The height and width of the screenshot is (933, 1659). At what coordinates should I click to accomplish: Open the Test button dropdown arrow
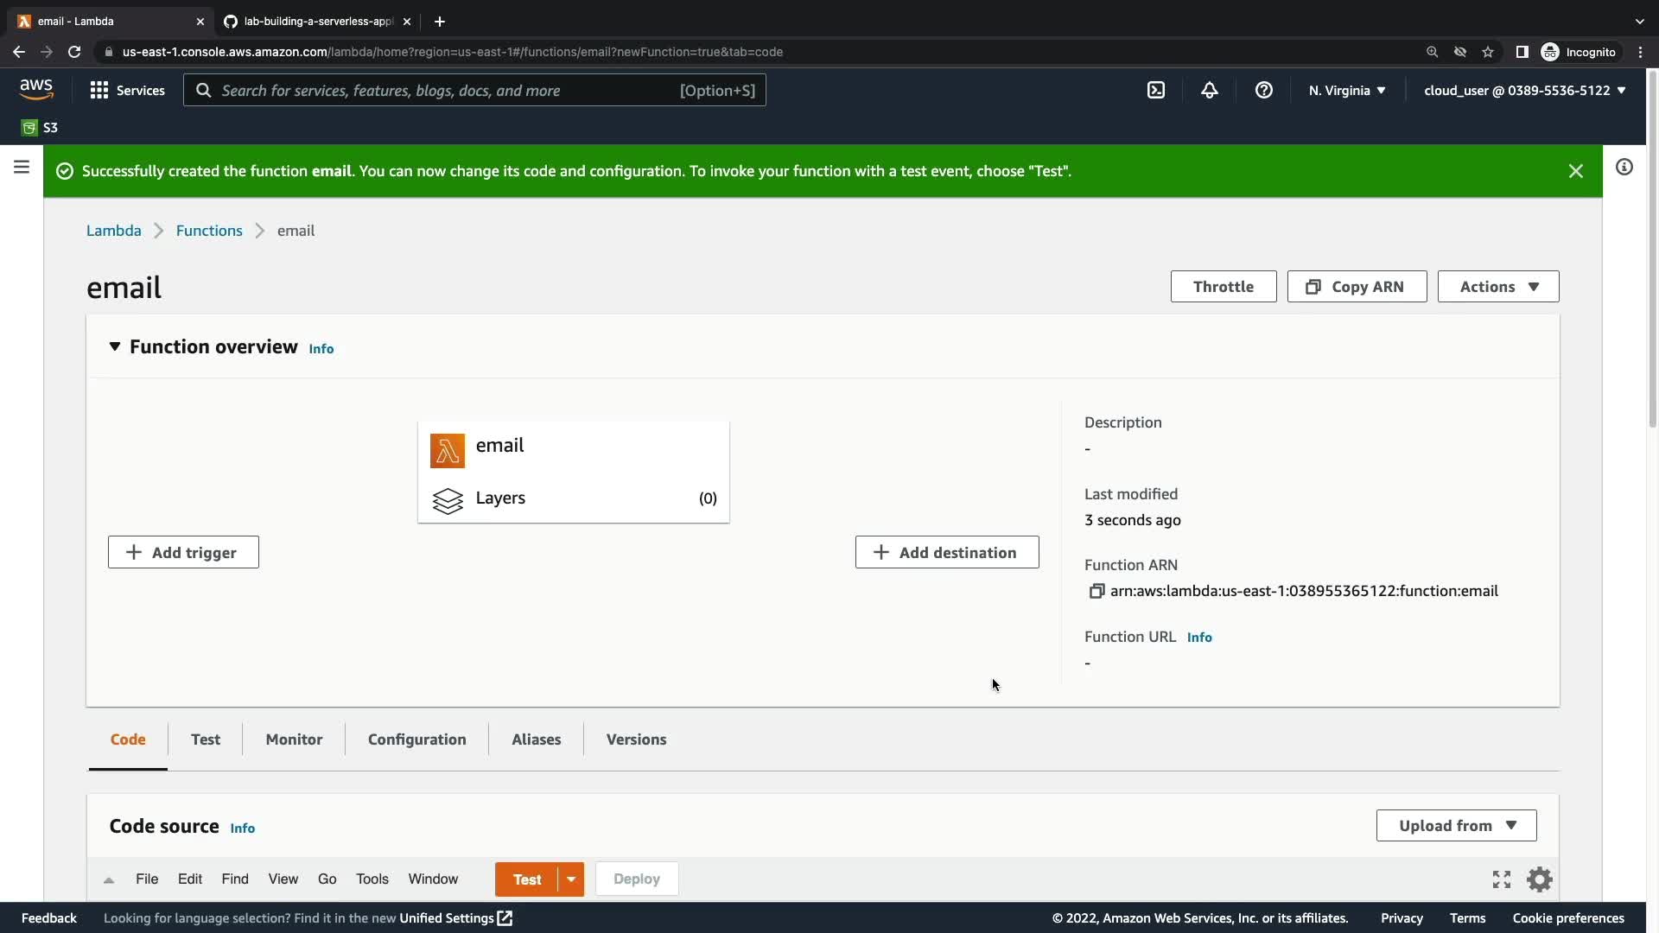(x=571, y=879)
